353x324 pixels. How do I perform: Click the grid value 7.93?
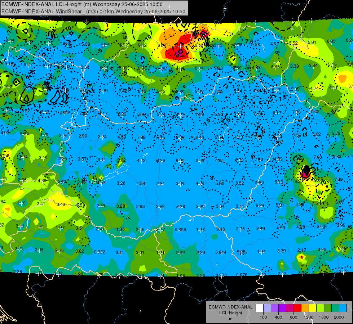259,159
